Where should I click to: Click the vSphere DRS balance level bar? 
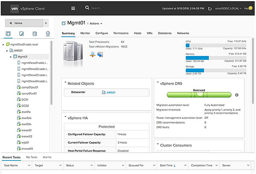[199, 95]
